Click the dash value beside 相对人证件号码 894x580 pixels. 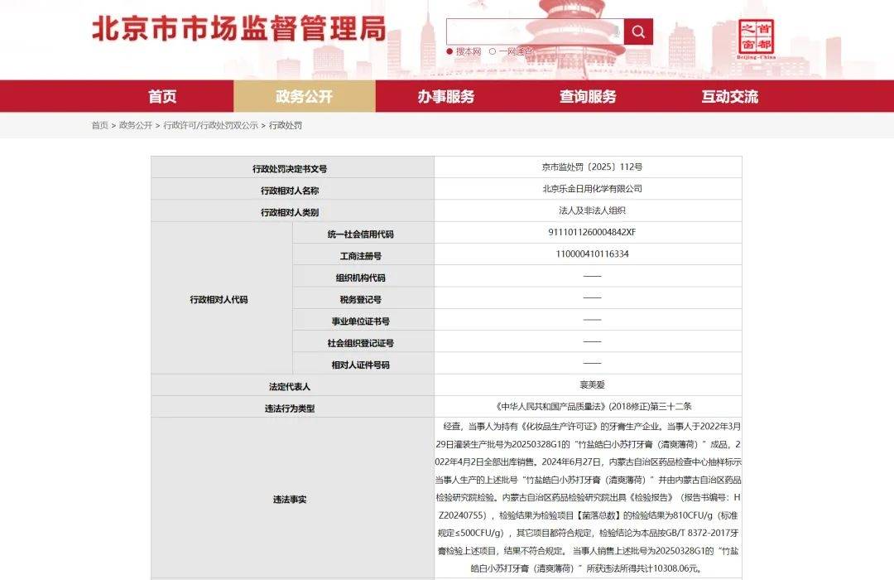click(592, 363)
